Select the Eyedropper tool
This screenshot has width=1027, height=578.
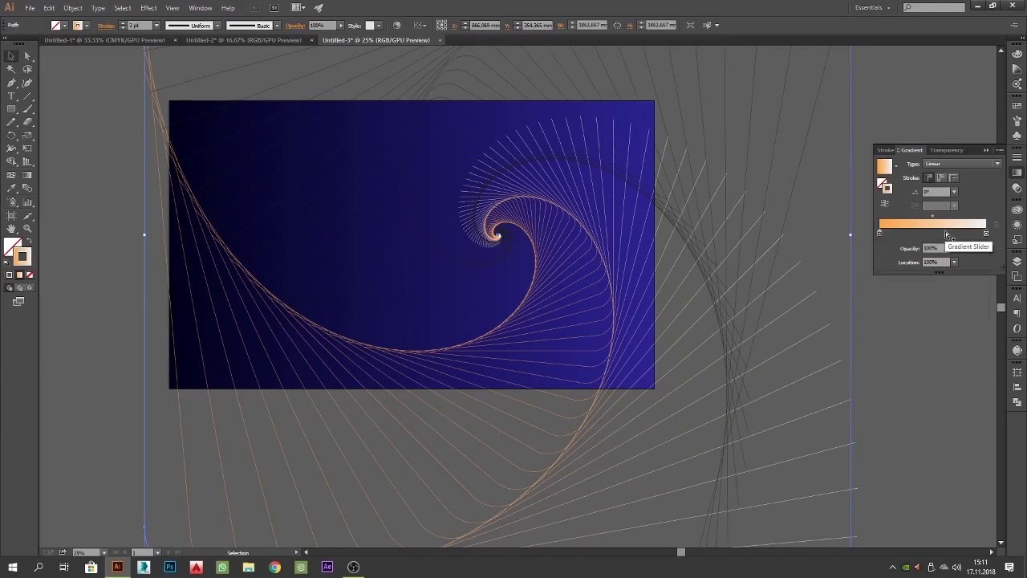pos(11,189)
